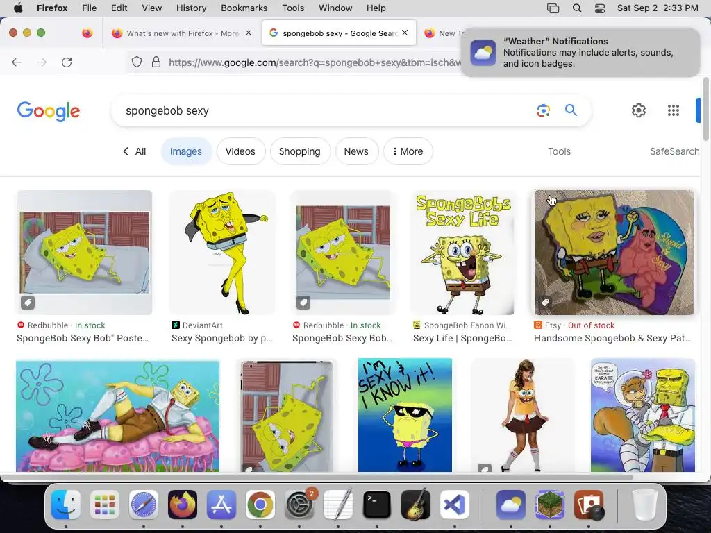Open Launchpad from the dock
Viewport: 711px width, 533px height.
tap(105, 505)
